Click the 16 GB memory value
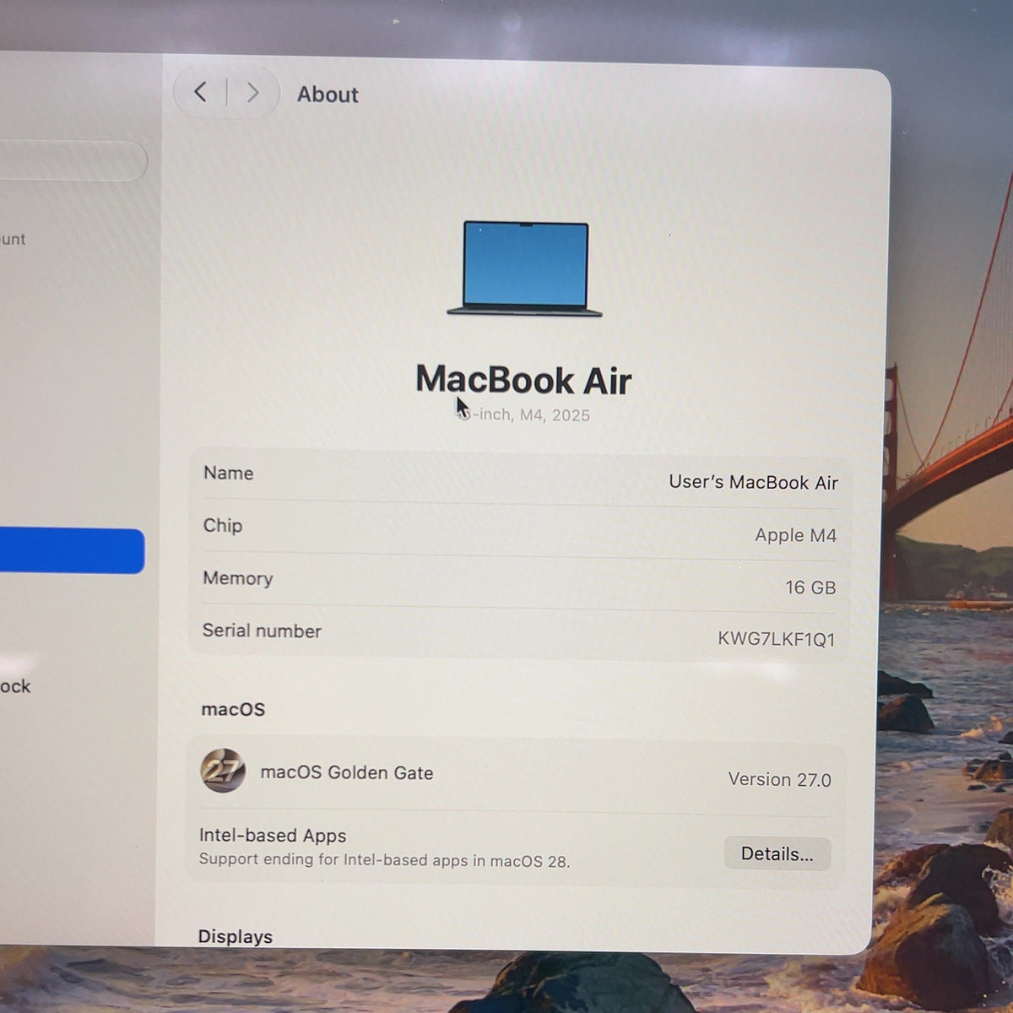 pyautogui.click(x=810, y=588)
